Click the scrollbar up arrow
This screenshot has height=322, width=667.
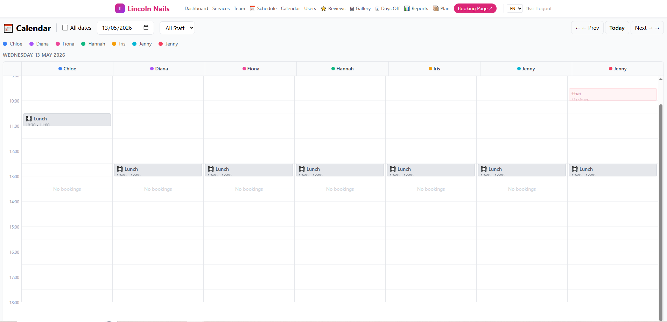pos(661,79)
